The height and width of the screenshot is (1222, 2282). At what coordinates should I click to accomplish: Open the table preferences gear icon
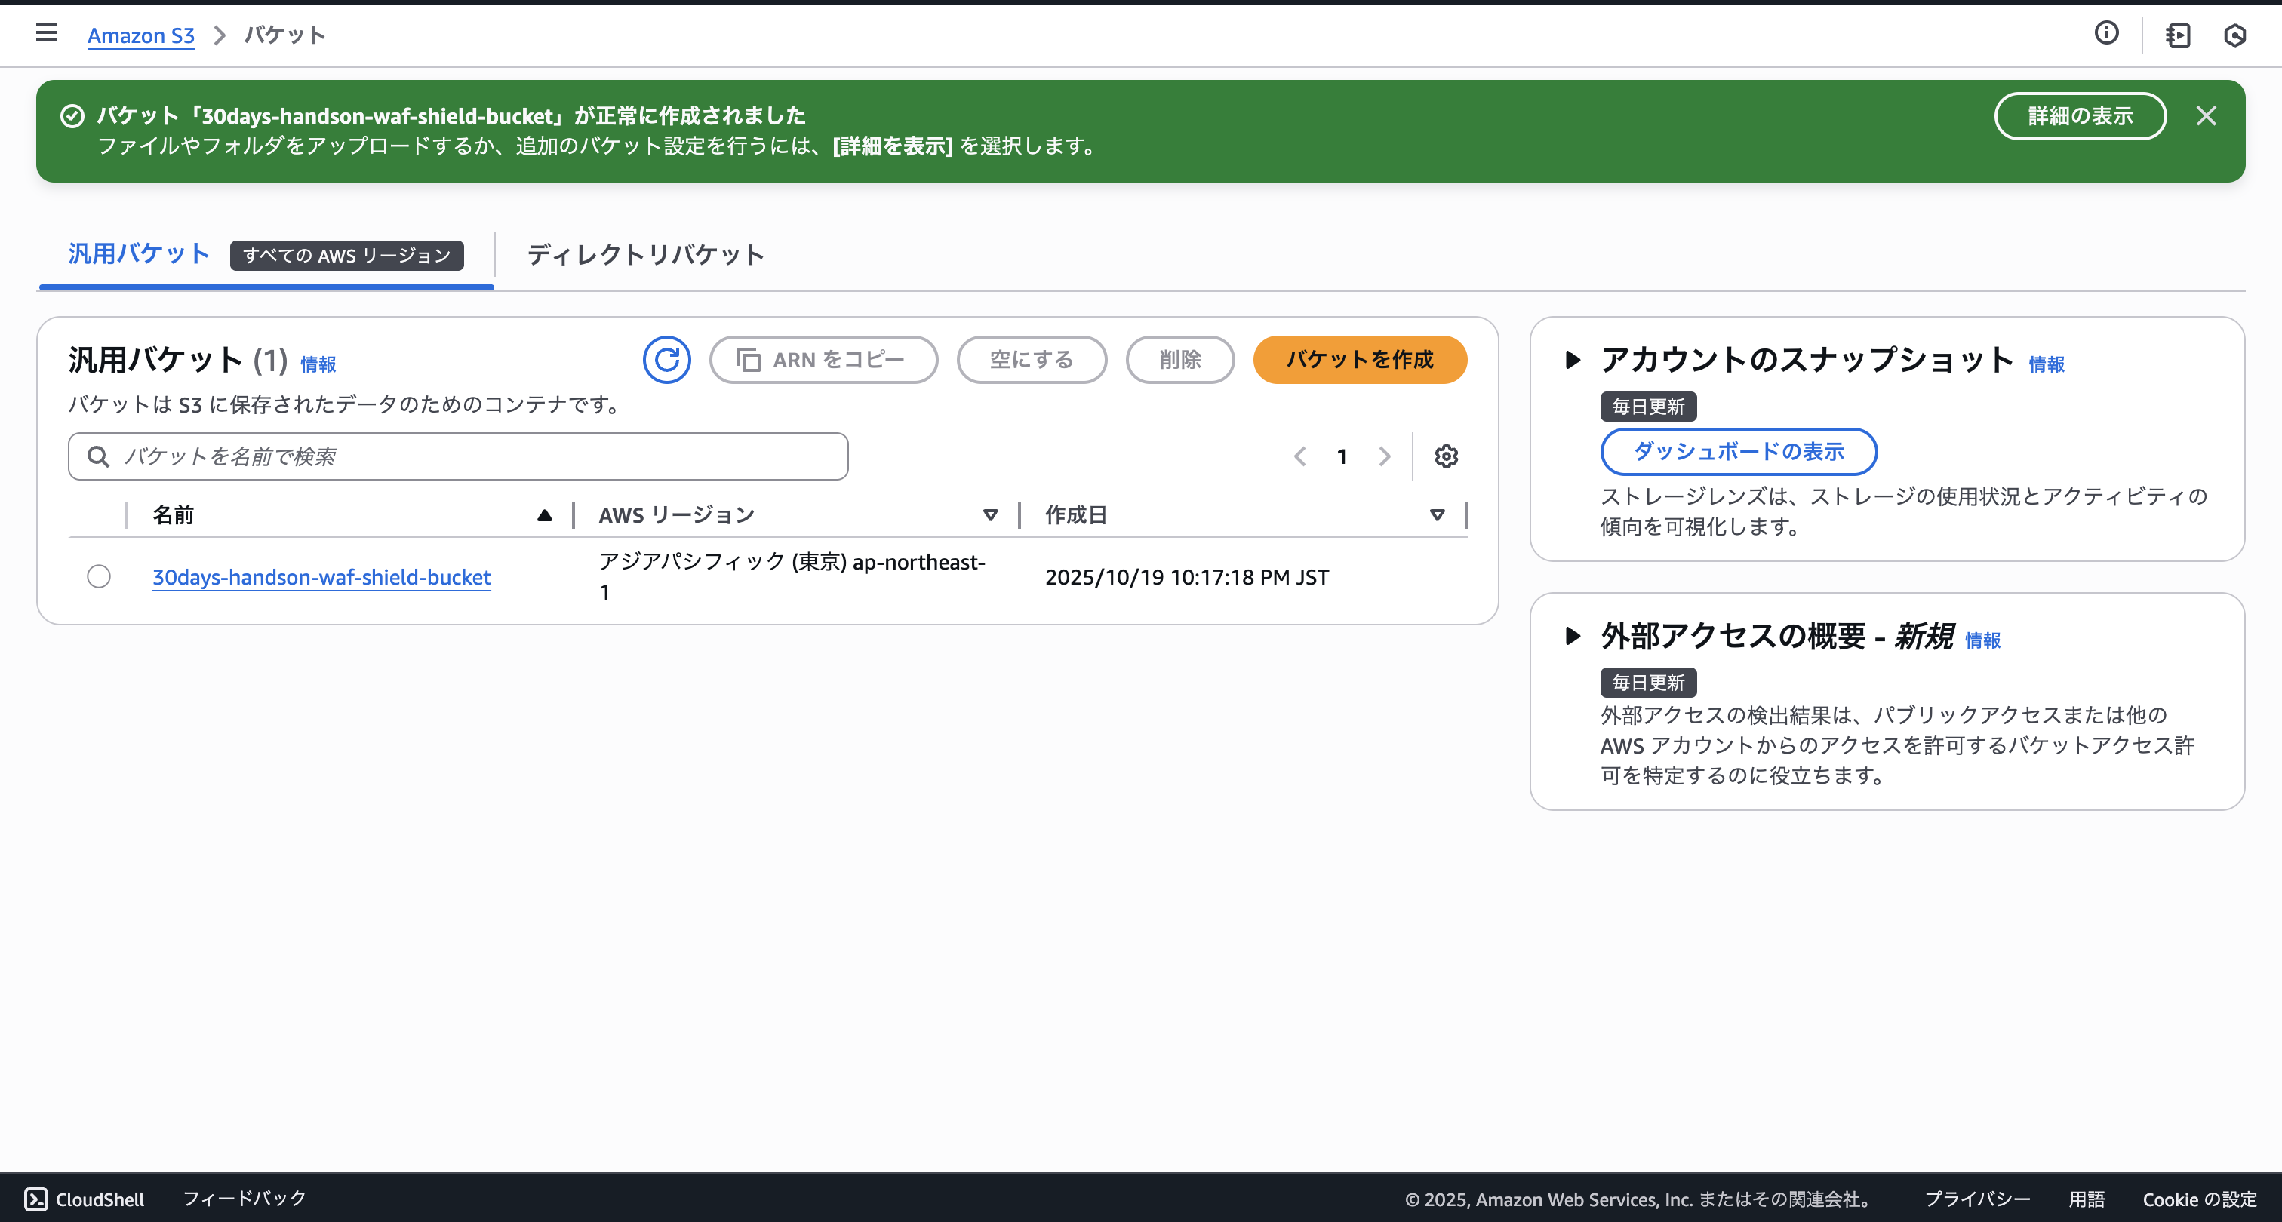[x=1446, y=456]
